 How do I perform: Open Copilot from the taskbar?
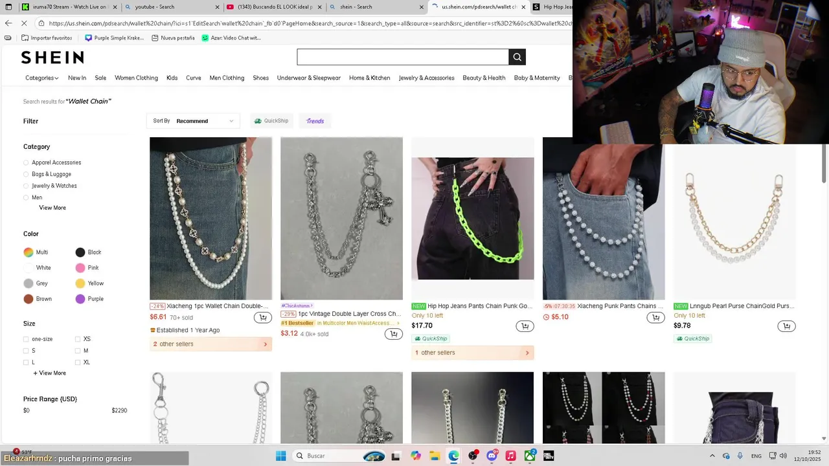coord(415,456)
